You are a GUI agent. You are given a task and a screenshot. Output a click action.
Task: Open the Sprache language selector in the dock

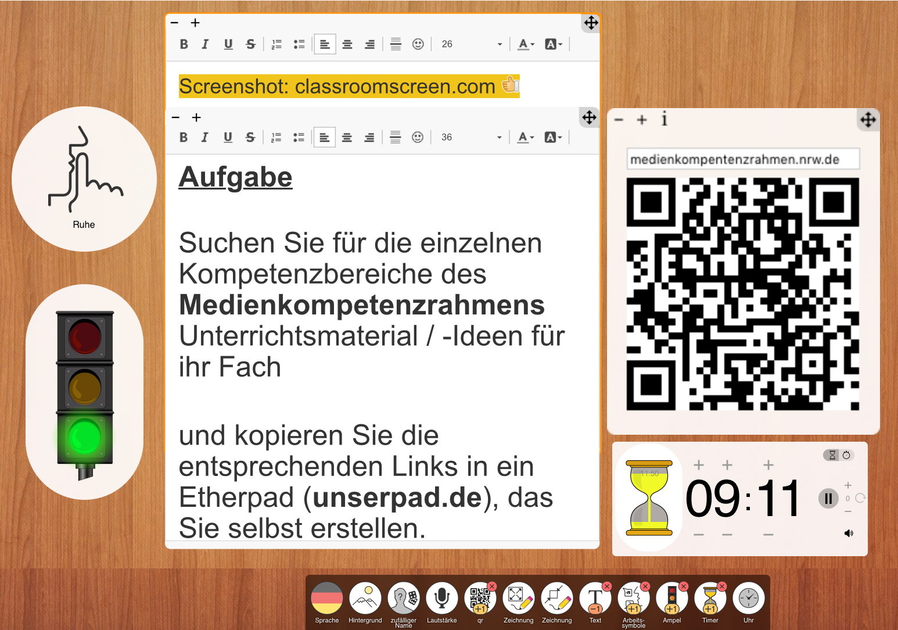pyautogui.click(x=327, y=598)
